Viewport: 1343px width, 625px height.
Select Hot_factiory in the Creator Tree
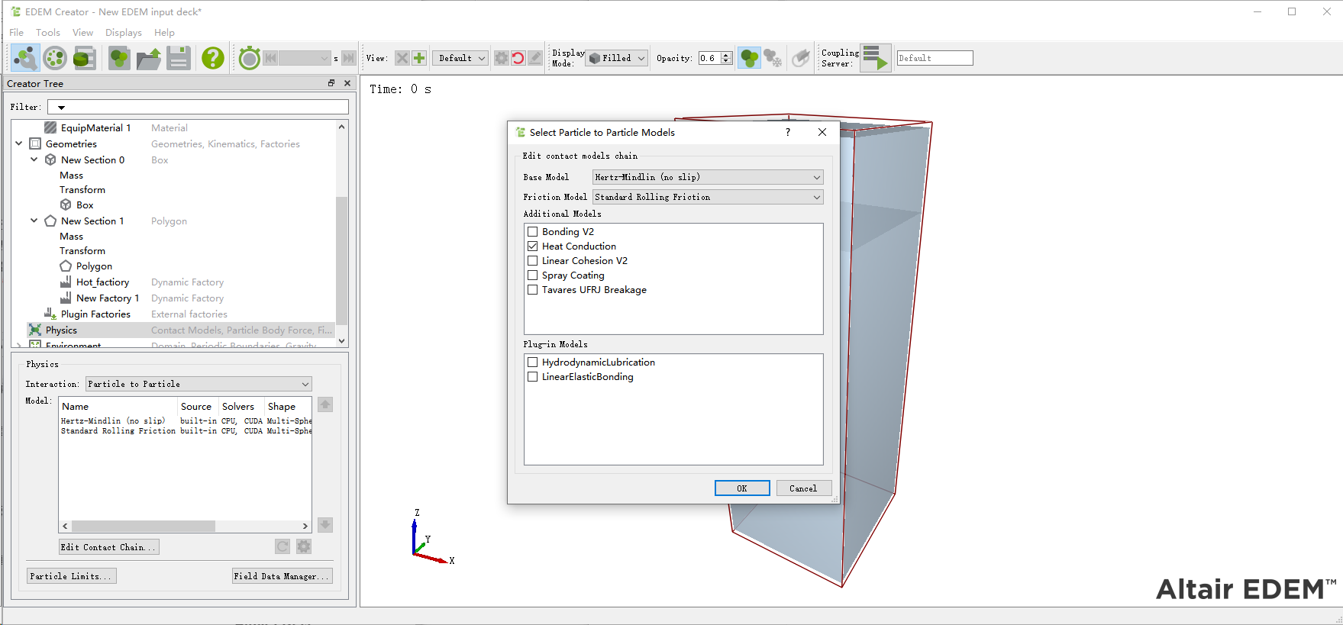tap(102, 282)
